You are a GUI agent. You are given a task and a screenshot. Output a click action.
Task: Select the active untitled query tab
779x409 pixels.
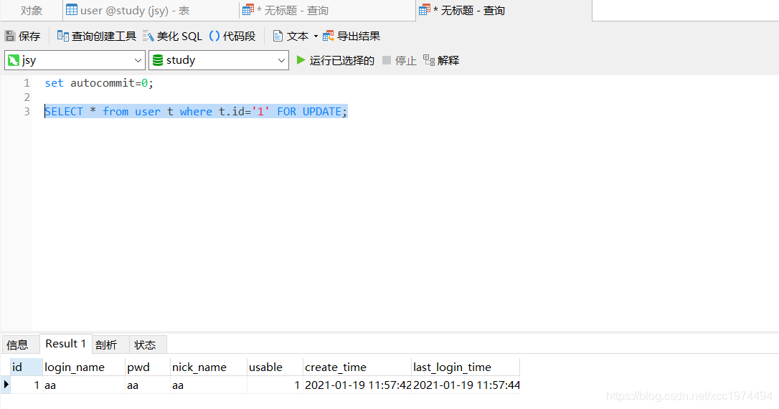click(504, 11)
